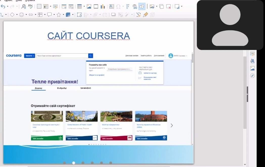Toggle the Show Draw Functions button

point(142,7)
